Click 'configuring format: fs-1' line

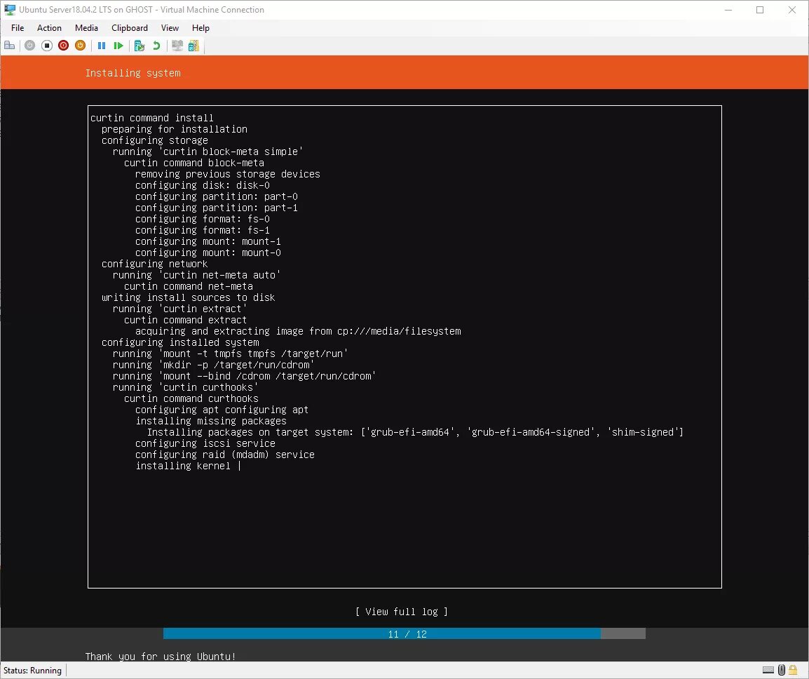coord(202,230)
